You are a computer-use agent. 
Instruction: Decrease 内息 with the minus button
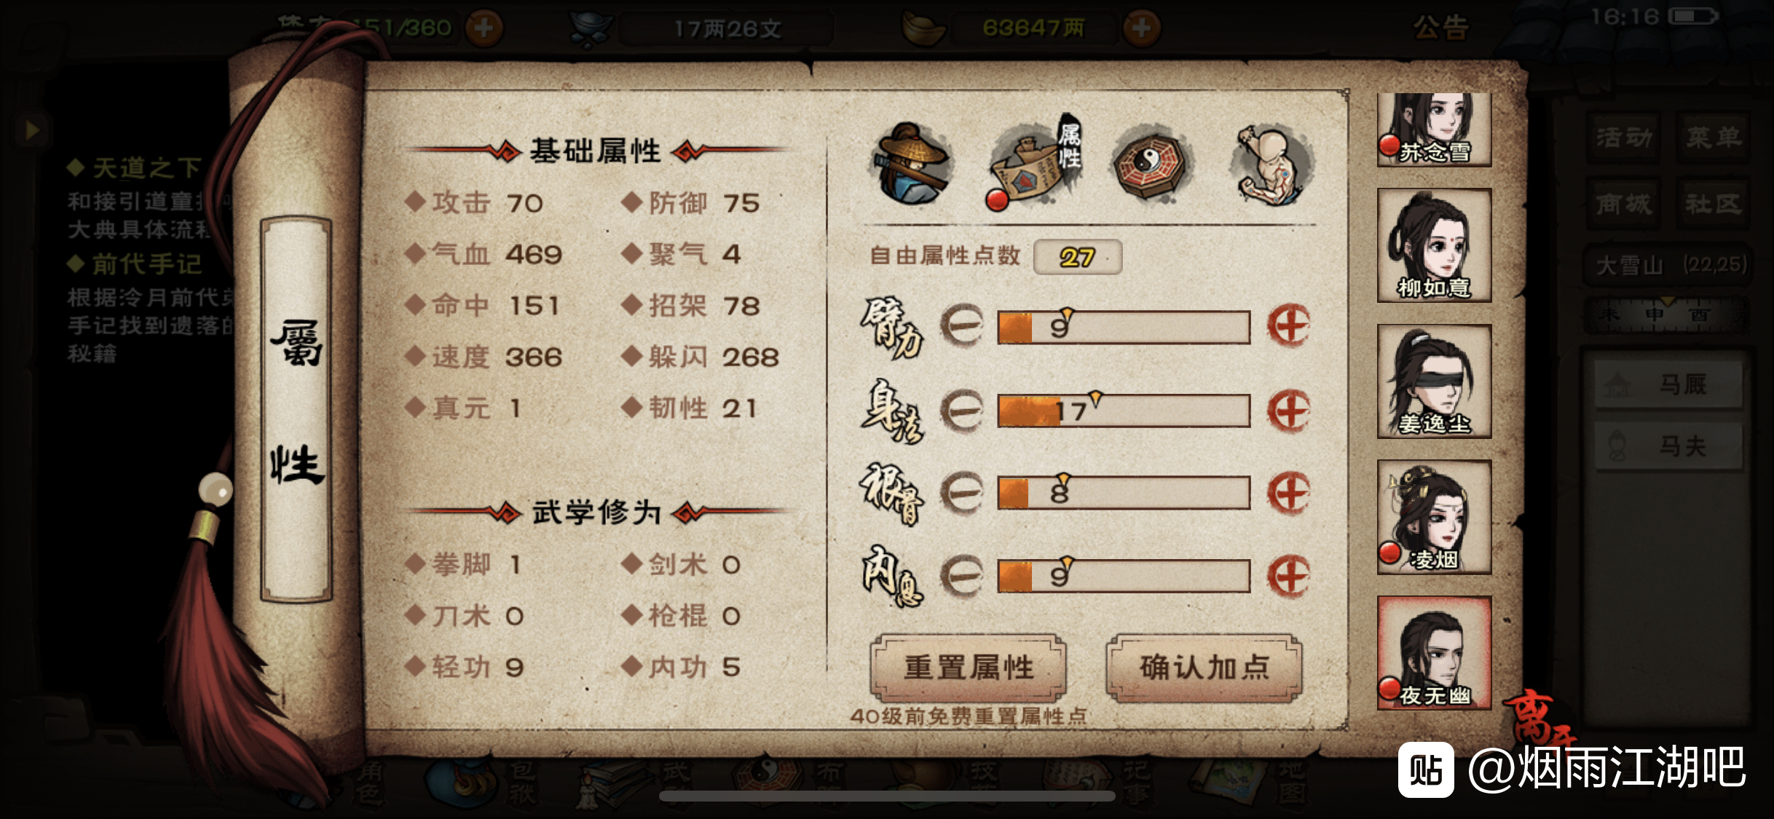962,577
